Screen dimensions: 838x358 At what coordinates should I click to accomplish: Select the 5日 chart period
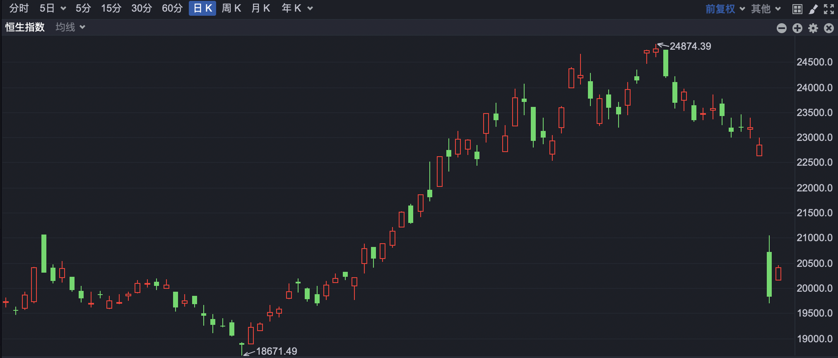47,8
